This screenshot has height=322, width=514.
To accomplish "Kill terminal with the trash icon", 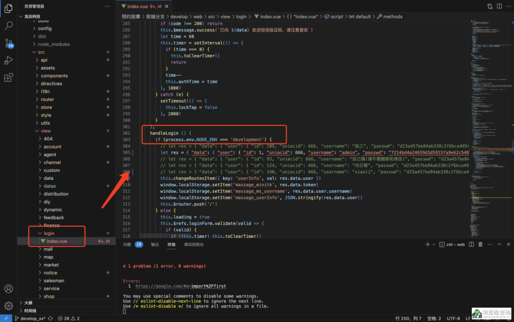I will (x=480, y=244).
